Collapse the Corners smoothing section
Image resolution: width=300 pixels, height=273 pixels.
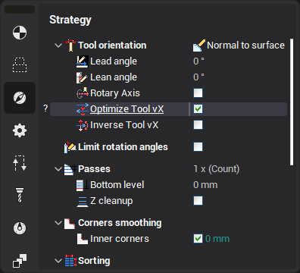pyautogui.click(x=58, y=223)
